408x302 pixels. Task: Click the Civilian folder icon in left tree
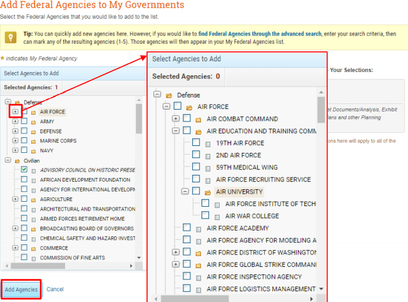pyautogui.click(x=16, y=160)
